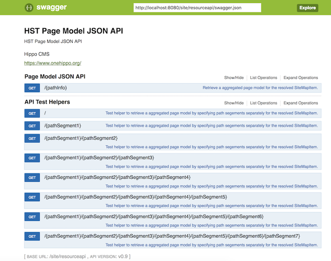331x261 pixels.
Task: Expand Operations for Page Model JSON API
Action: tap(301, 78)
